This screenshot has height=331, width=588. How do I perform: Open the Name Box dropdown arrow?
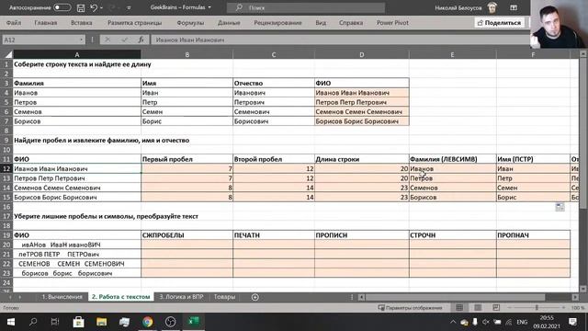tap(82, 40)
